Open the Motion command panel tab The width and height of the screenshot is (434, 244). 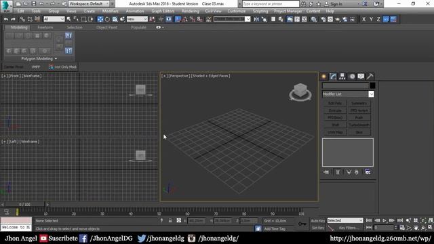point(351,77)
